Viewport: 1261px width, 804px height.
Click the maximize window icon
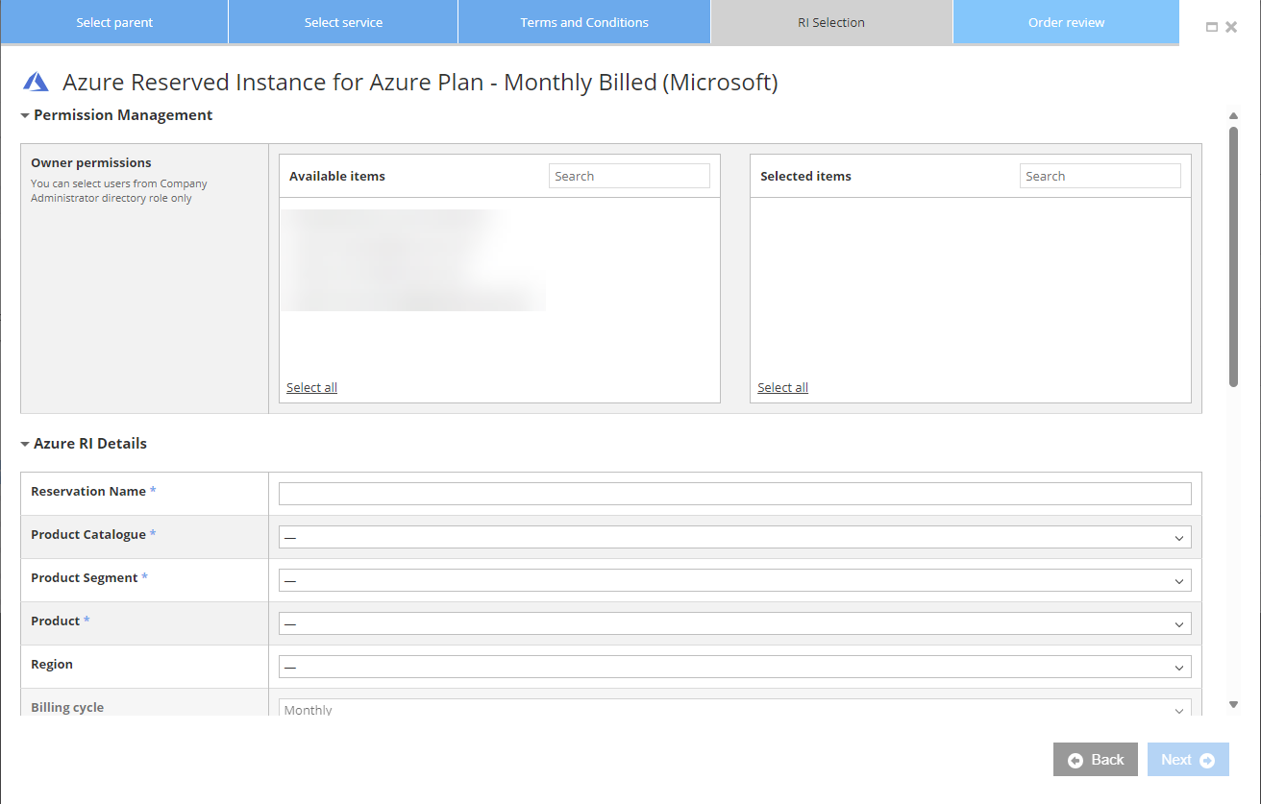click(x=1212, y=27)
